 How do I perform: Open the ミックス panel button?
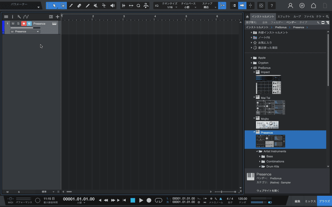click(x=310, y=201)
